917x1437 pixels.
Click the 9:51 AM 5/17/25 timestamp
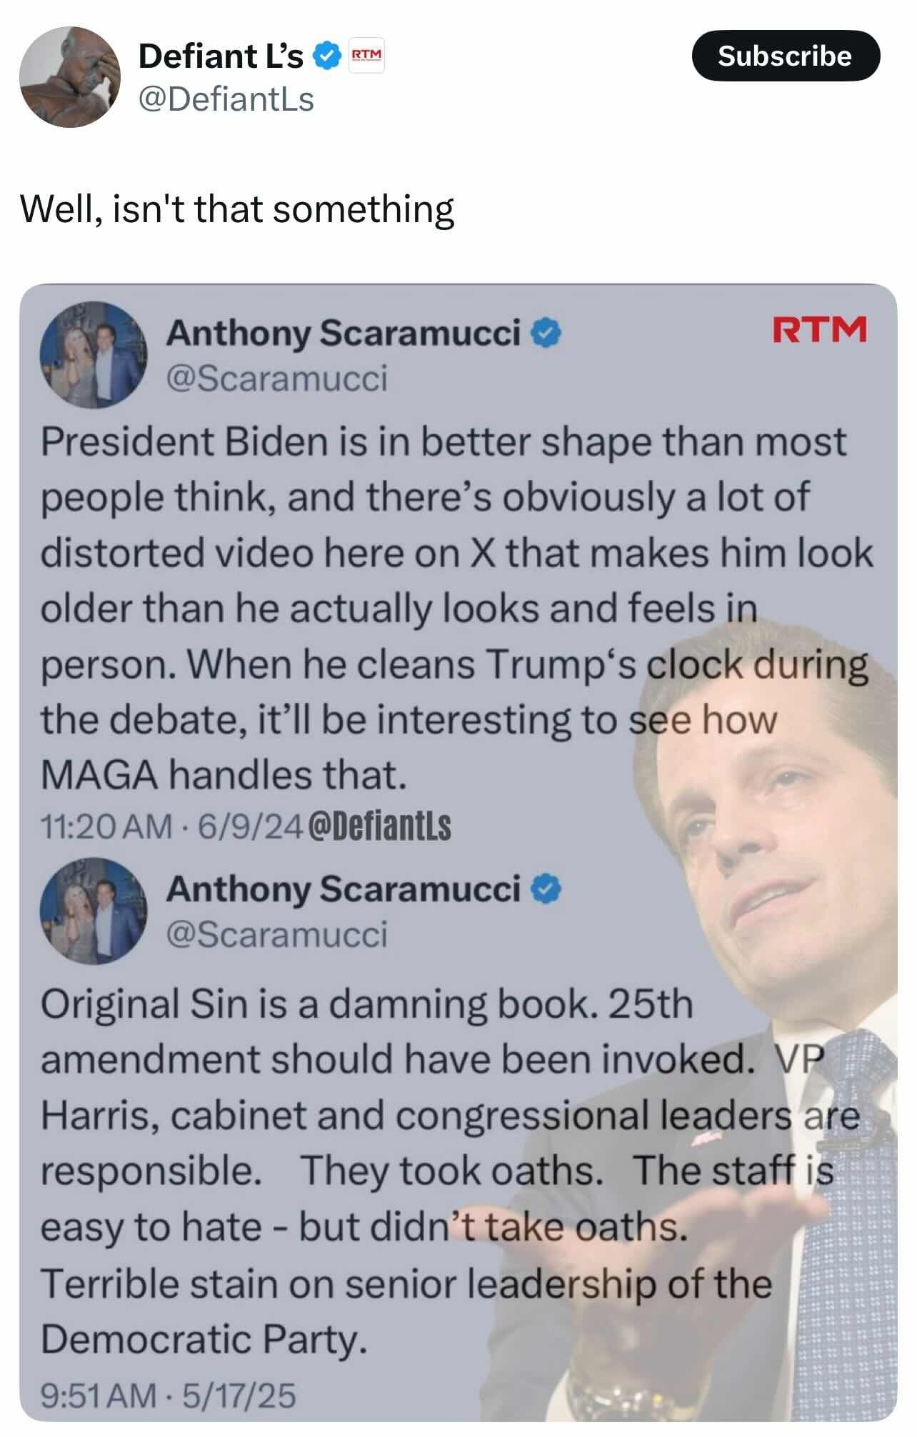pos(168,1395)
